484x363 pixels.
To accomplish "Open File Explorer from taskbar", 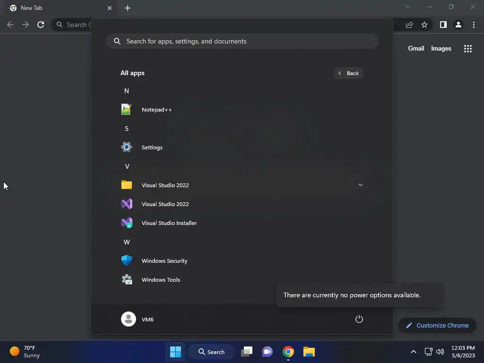I will coord(309,352).
